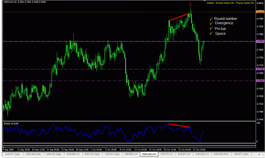Click the 0.7765 price axis value
This screenshot has height=158, width=265.
click(260, 57)
